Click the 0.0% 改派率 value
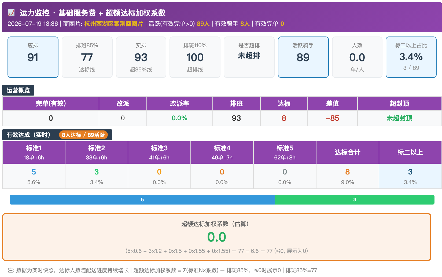The width and height of the screenshot is (442, 277). coord(179,118)
